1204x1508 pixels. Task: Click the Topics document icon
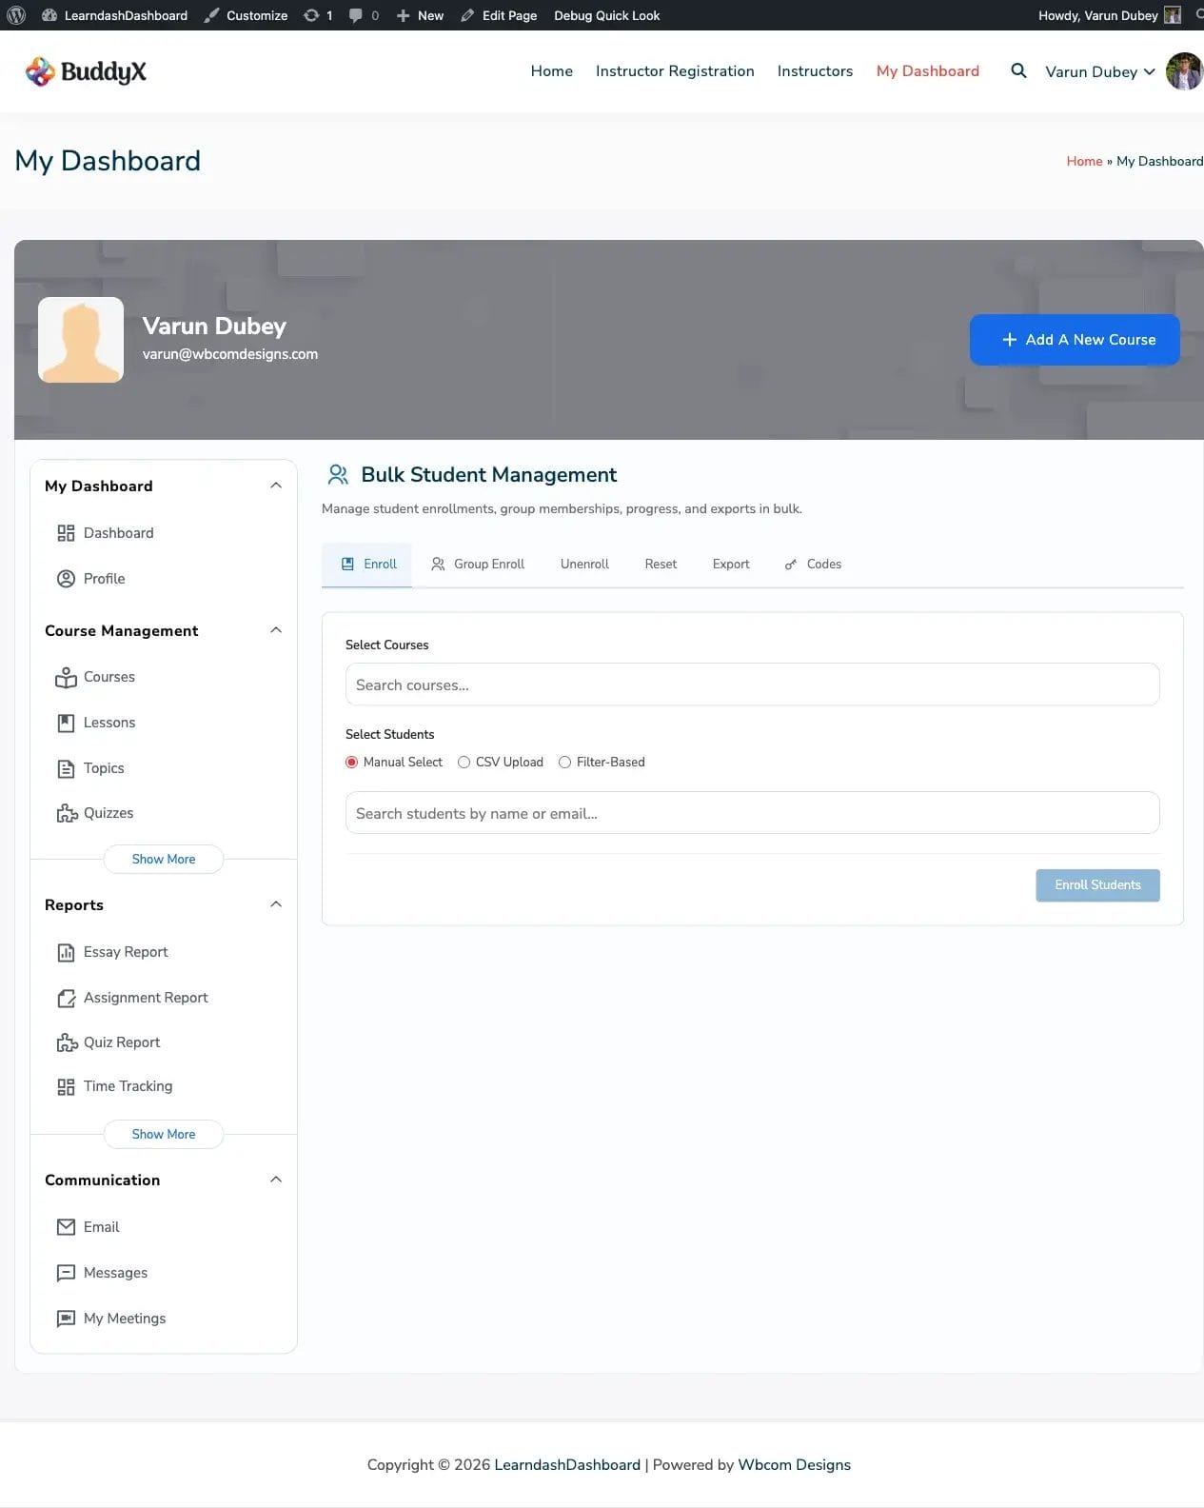[x=66, y=768]
